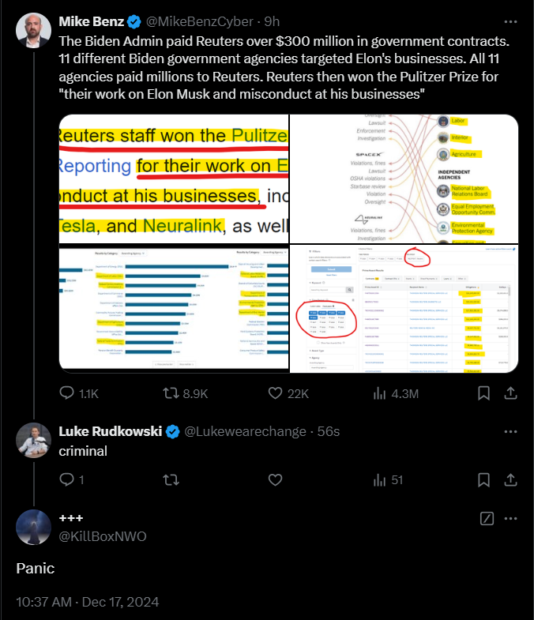
Task: Reply to Mike Benz's post
Action: click(x=67, y=393)
